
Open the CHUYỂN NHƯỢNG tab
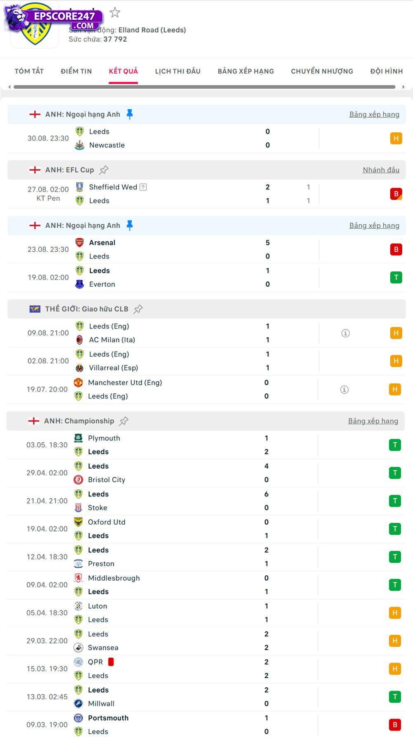point(321,71)
